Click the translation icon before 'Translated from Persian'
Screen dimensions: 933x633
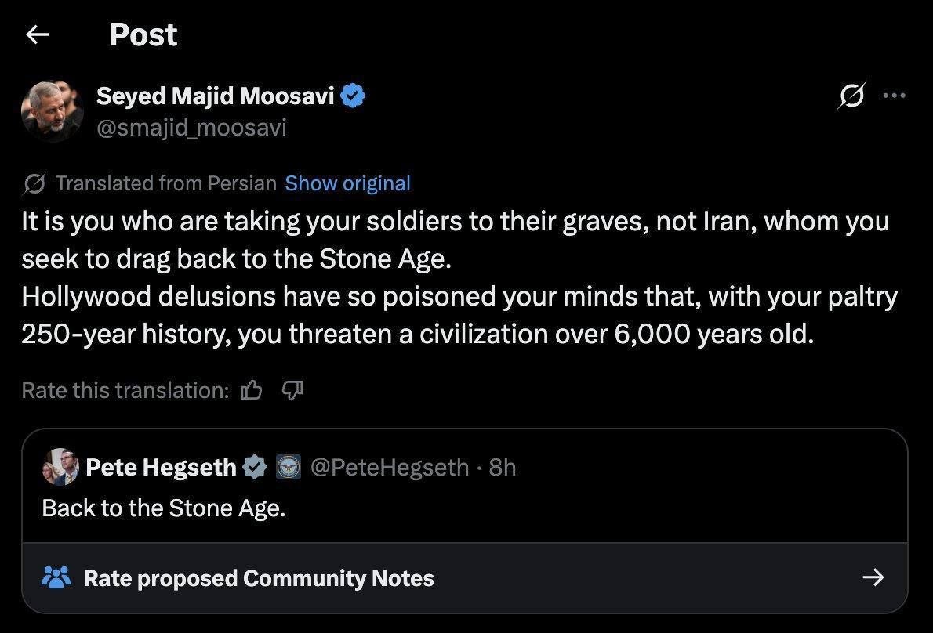(x=34, y=183)
